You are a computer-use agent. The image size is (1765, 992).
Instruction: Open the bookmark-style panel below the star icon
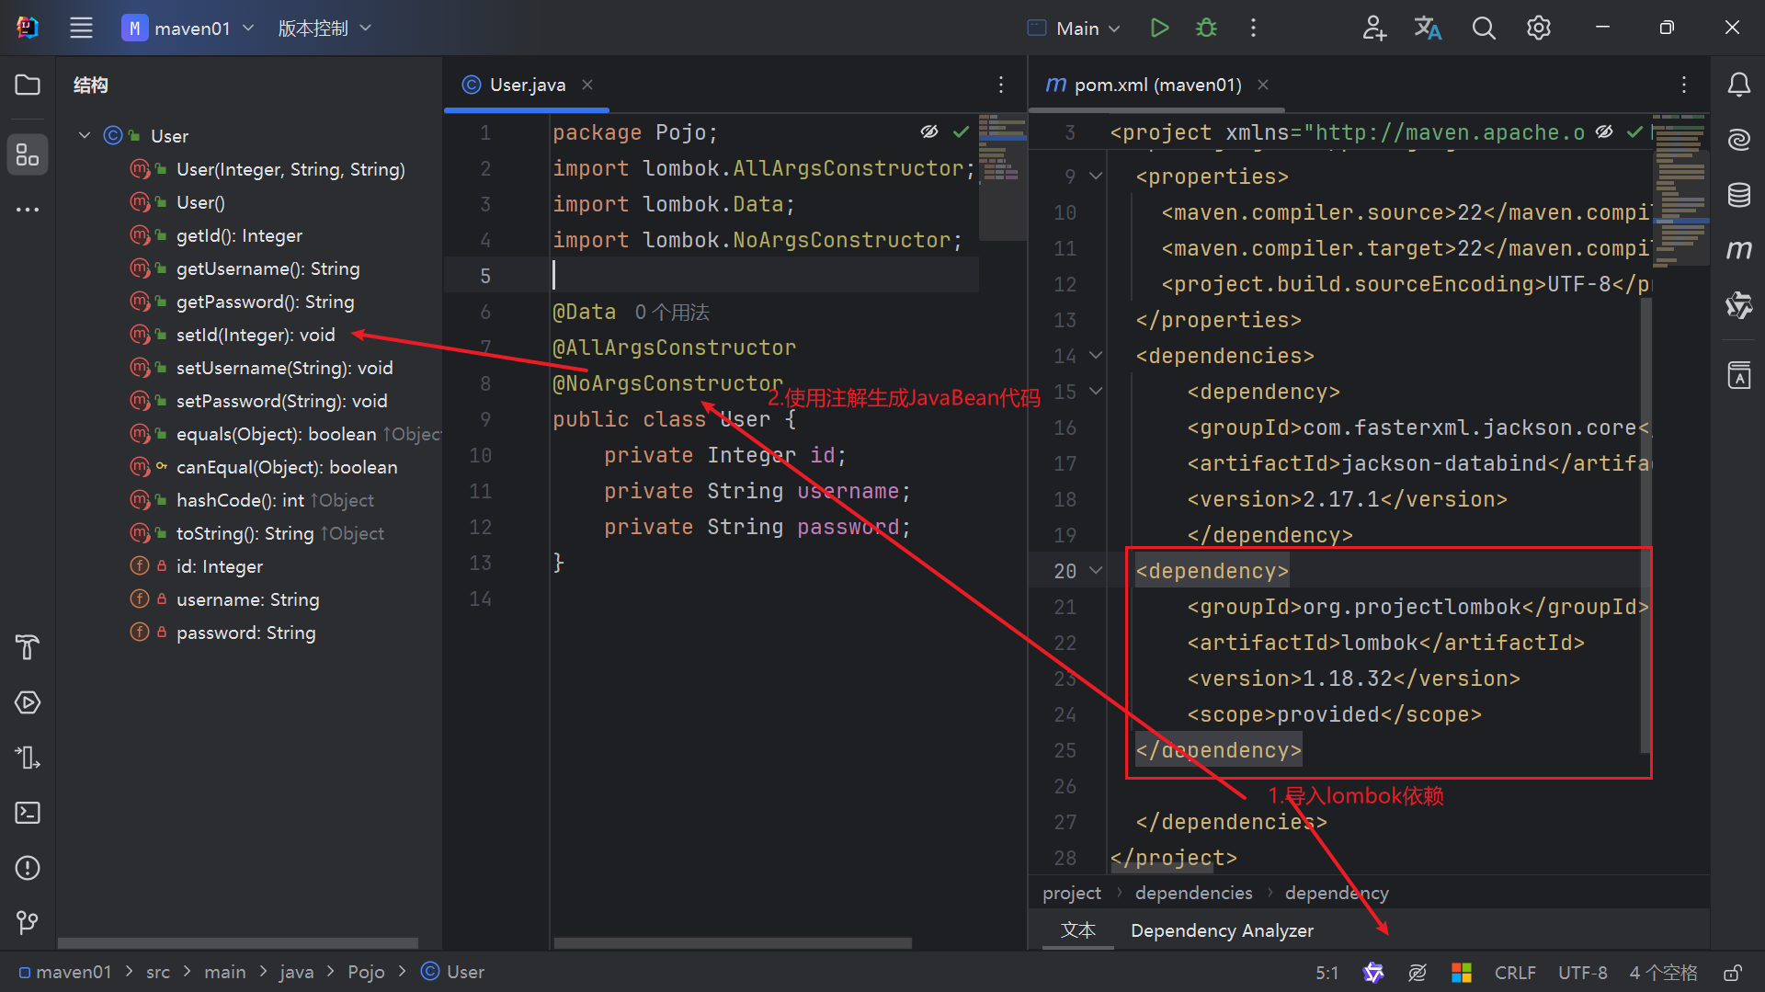click(1738, 375)
